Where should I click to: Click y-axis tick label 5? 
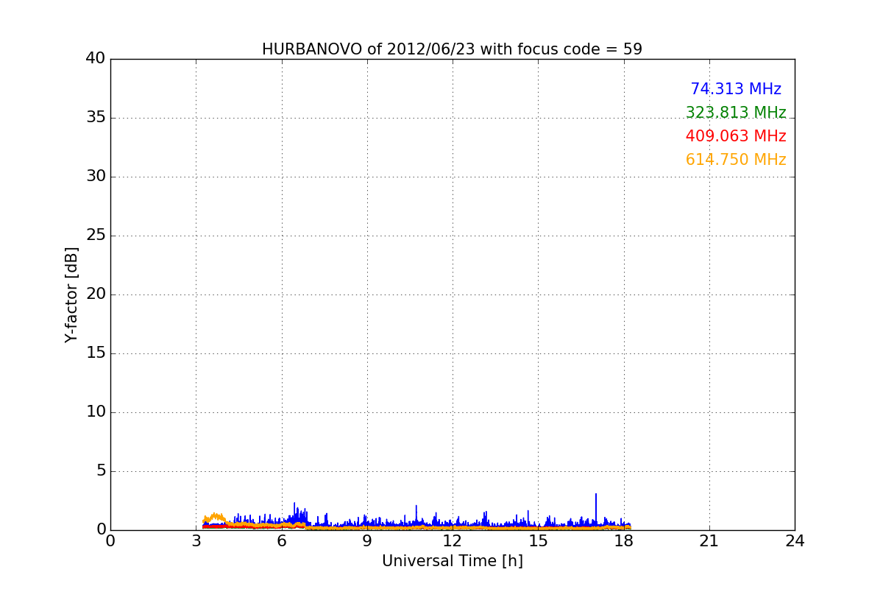[x=101, y=471]
